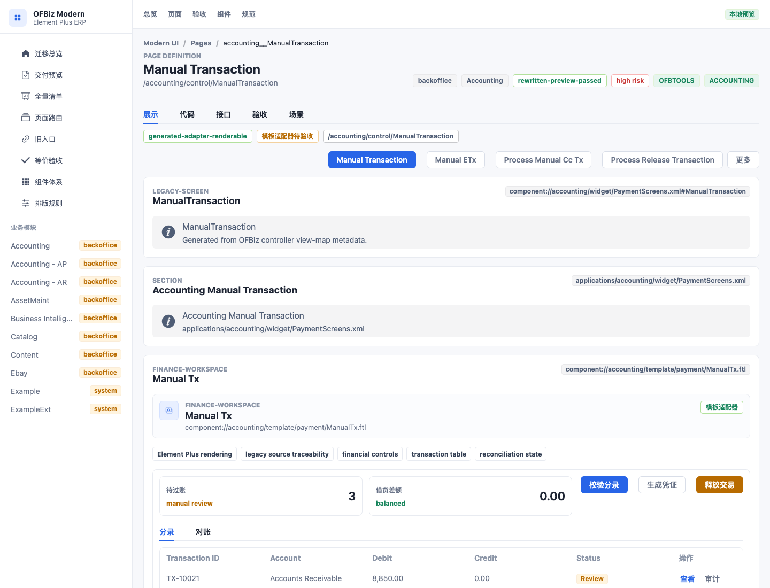The width and height of the screenshot is (770, 588).
Task: Select the 展示 tab
Action: click(x=151, y=114)
